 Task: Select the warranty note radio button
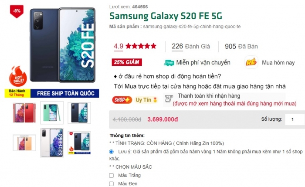coord(111,152)
